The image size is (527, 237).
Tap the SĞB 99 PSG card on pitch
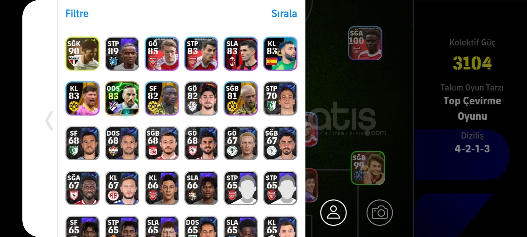coord(368,168)
